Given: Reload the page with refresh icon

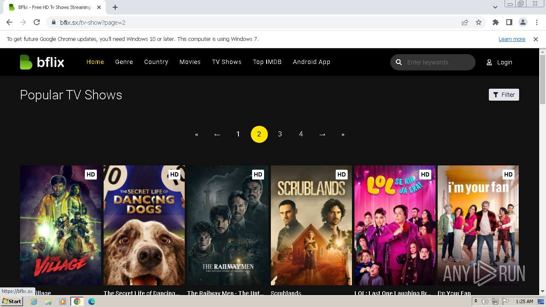Looking at the screenshot, I should tap(37, 23).
